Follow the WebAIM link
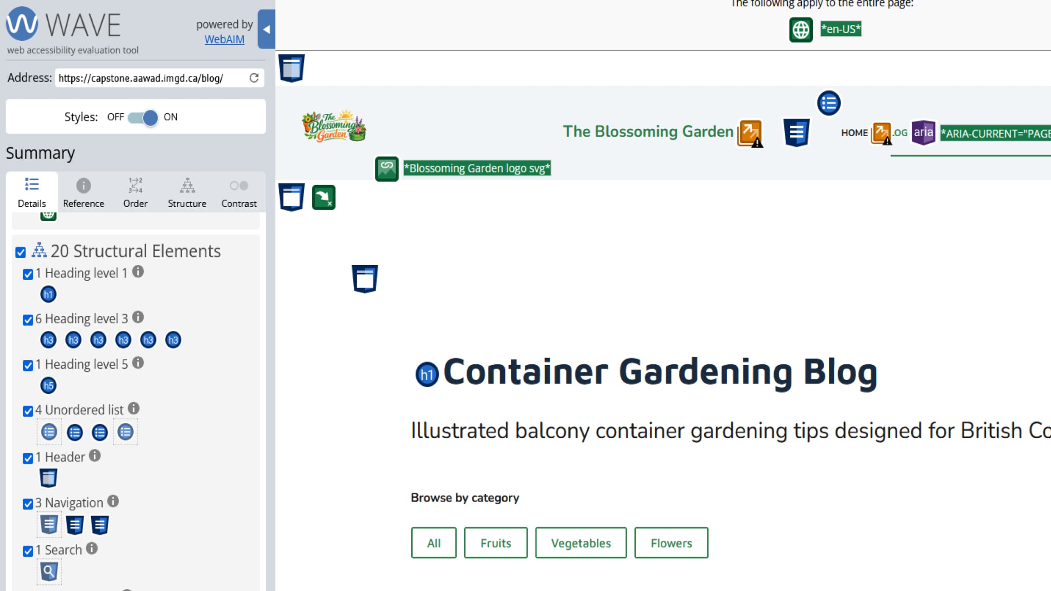The width and height of the screenshot is (1051, 591). click(224, 39)
